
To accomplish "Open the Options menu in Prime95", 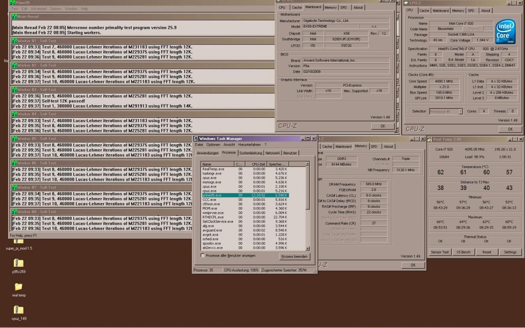I will (x=56, y=9).
